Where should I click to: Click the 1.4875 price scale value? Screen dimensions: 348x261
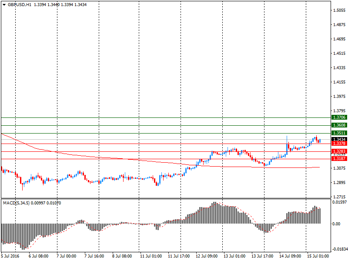coord(339,25)
